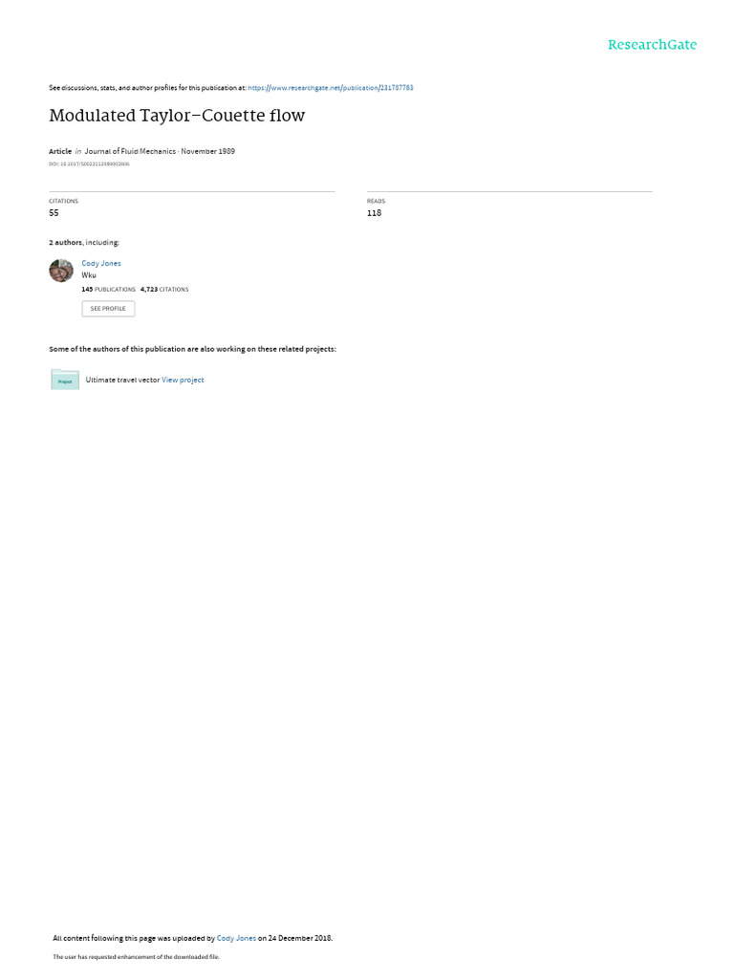Viewport: 734px width, 979px height.
Task: Click the ResearchGate logo
Action: coord(652,45)
